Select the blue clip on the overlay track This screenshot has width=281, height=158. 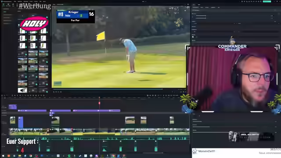click(x=21, y=122)
